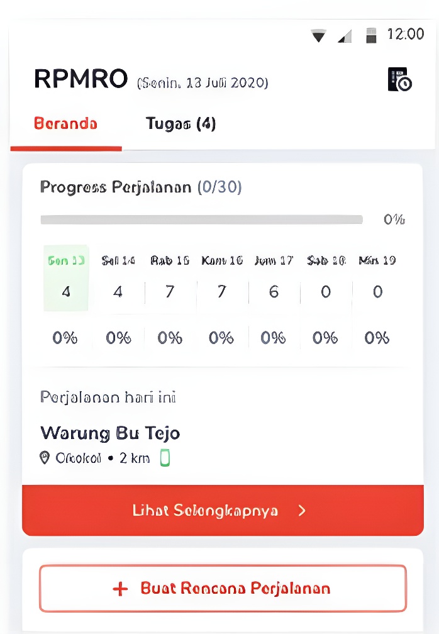The image size is (439, 634).
Task: Choose Wednesday the 15th day cell
Action: click(170, 279)
